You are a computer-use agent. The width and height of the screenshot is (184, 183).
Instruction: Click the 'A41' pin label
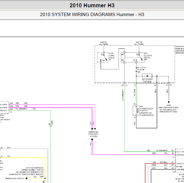tap(11, 103)
